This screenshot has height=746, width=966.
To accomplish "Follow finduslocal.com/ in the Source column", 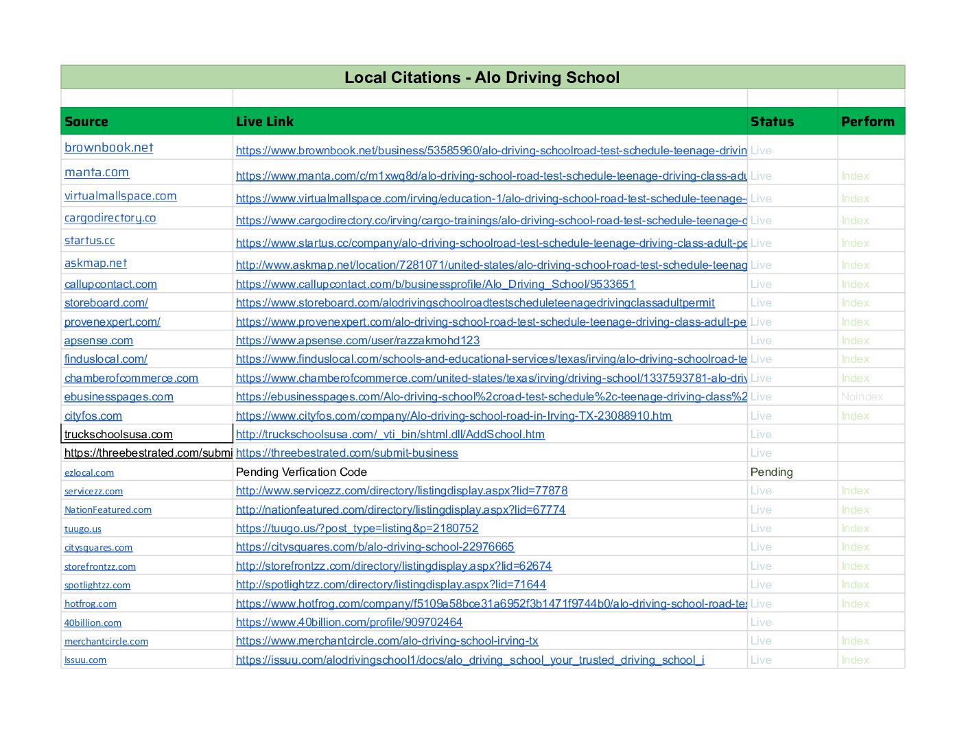I will [106, 359].
